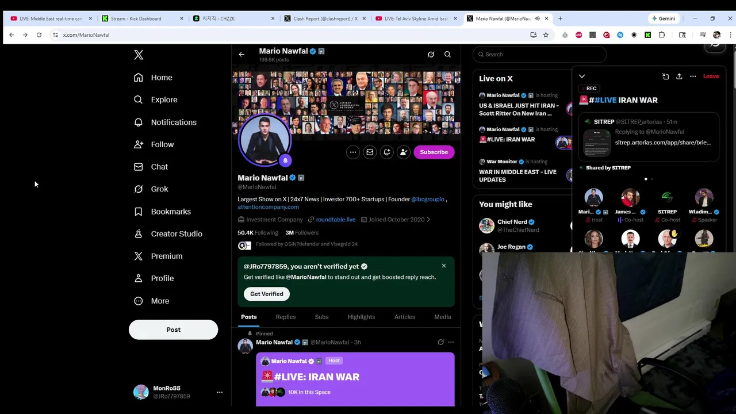736x414 pixels.
Task: Open the X logo home icon
Action: point(139,55)
